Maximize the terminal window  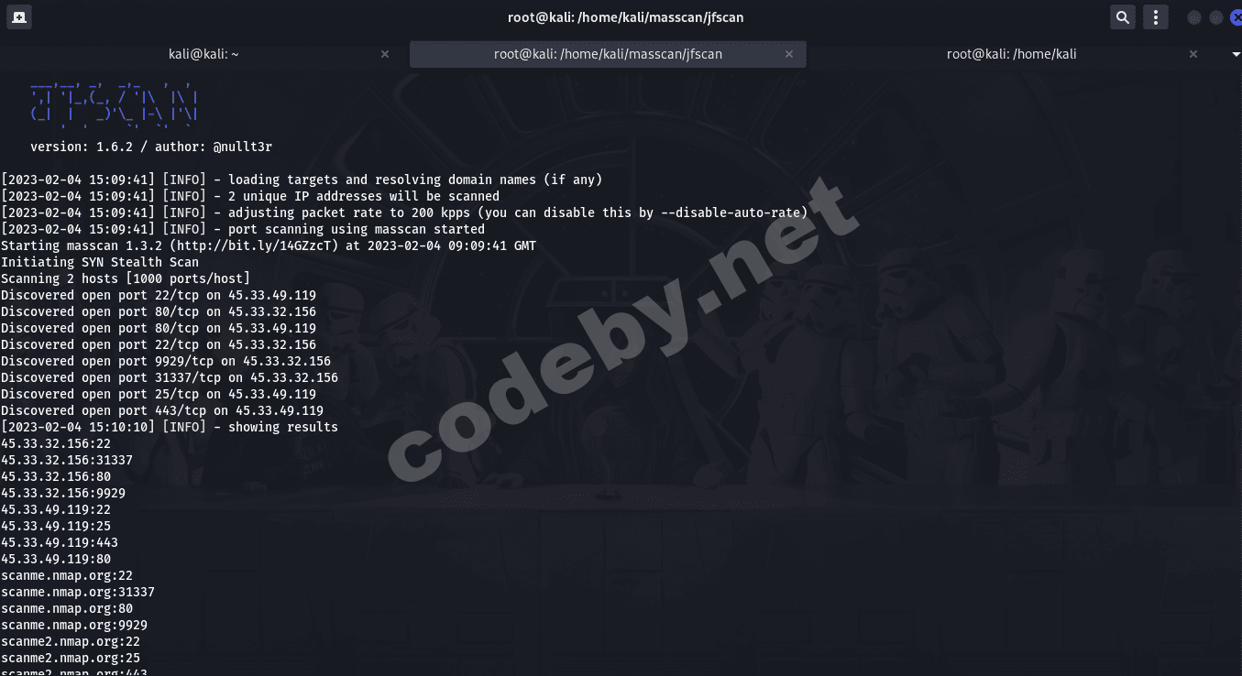(1215, 17)
